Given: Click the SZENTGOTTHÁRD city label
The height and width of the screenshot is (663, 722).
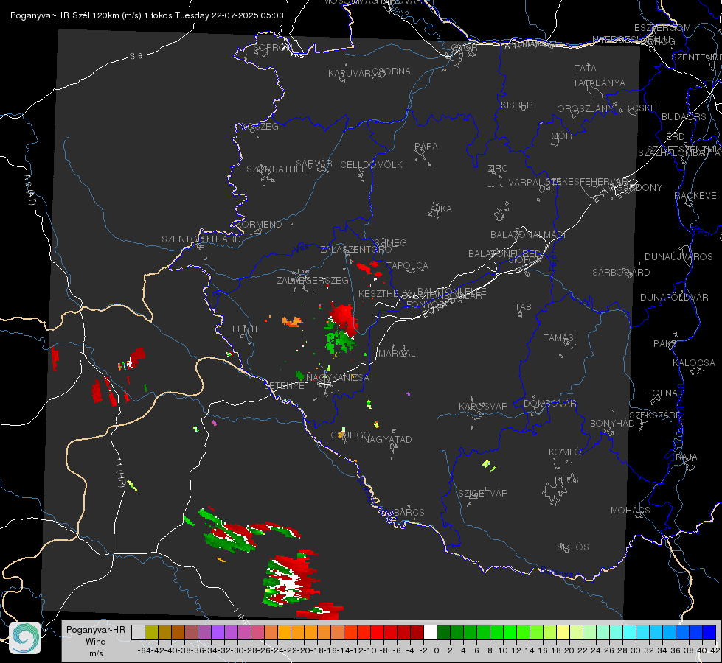Looking at the screenshot, I should [x=201, y=239].
